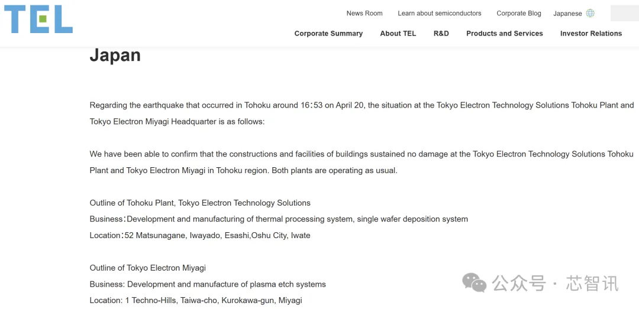
Task: Open the Corporate Summary menu
Action: (x=328, y=34)
